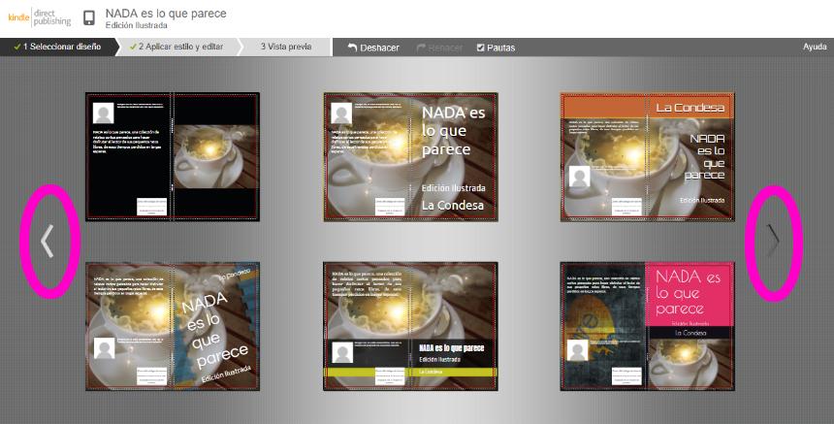Toggle the Pautas checkbox
834x424 pixels.
coord(481,48)
